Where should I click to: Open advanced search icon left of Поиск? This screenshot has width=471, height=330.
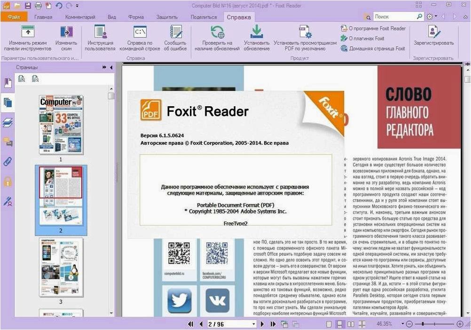click(x=368, y=17)
